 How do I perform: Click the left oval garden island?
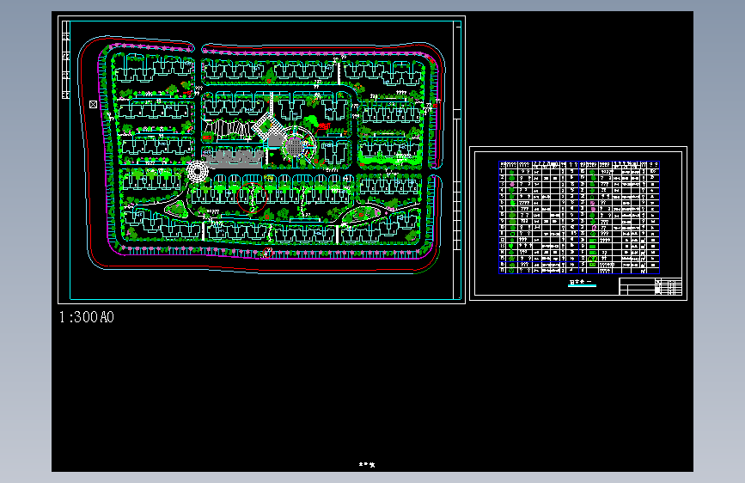pyautogui.click(x=176, y=209)
